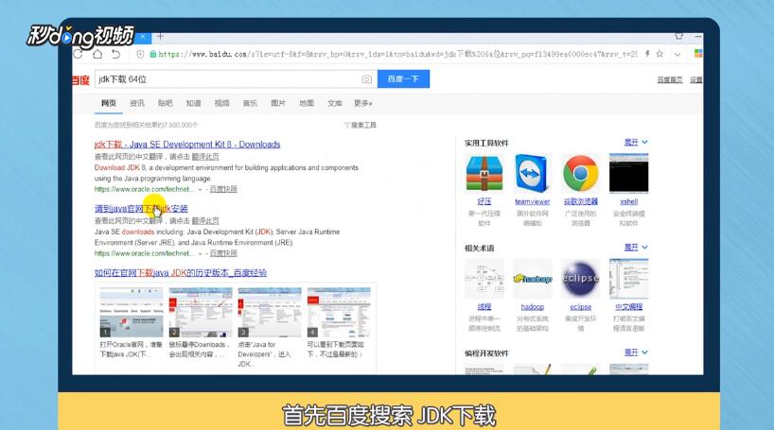
Task: Open the 线程 text link
Action: pos(484,307)
